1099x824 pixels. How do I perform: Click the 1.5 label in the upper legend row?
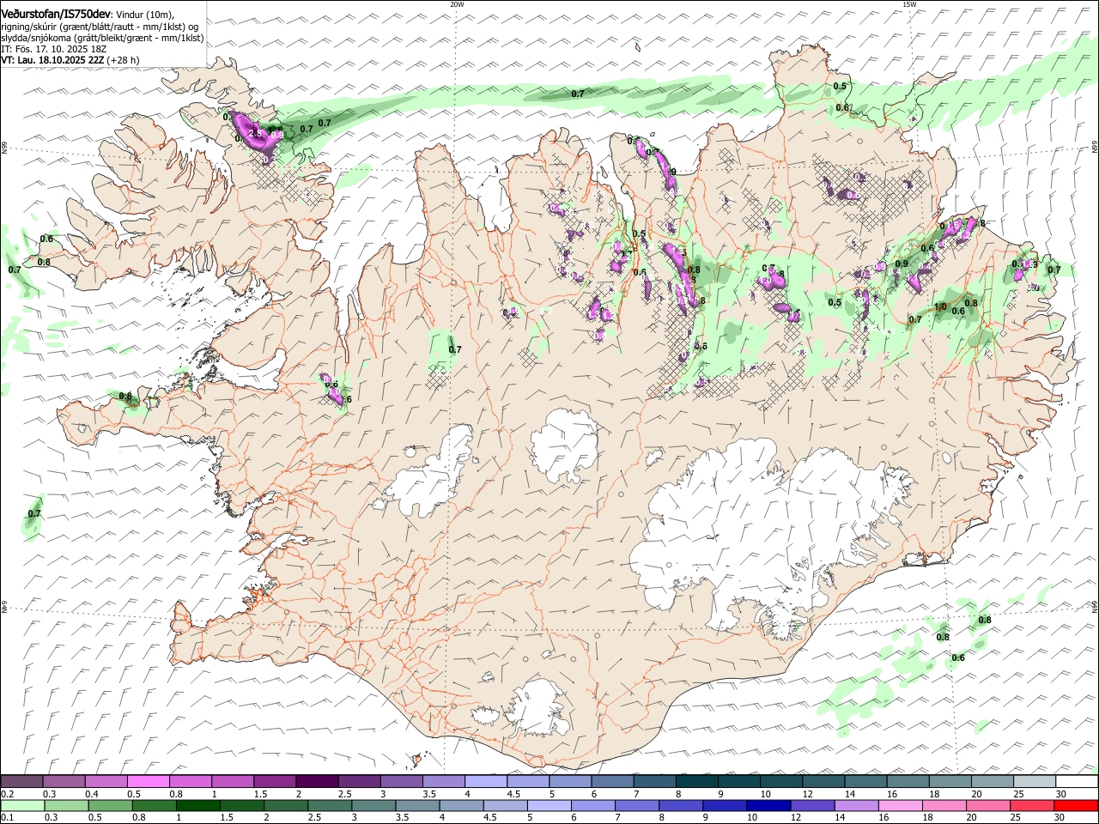click(260, 793)
